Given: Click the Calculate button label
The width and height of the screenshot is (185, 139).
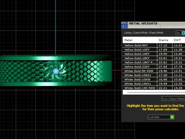Looking at the screenshot, I should tap(154, 117).
